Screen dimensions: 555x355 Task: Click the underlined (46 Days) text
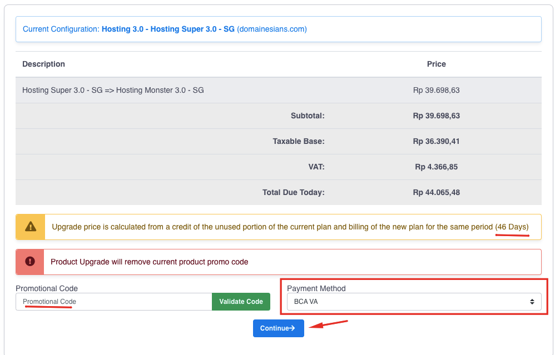(x=513, y=227)
